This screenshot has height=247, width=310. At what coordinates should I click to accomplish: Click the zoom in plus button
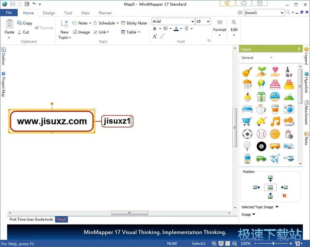(x=291, y=243)
